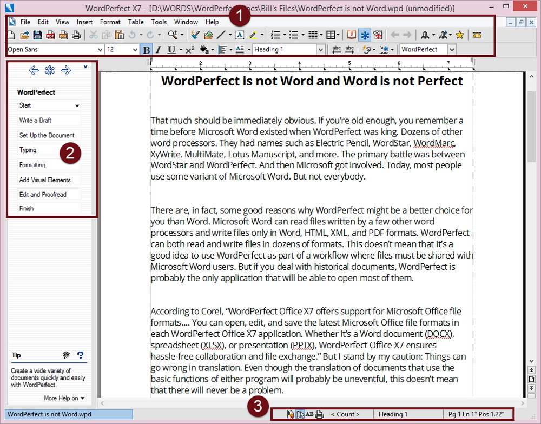The height and width of the screenshot is (424, 541).
Task: Click the right-pointing abc arrow icon
Action: click(349, 50)
